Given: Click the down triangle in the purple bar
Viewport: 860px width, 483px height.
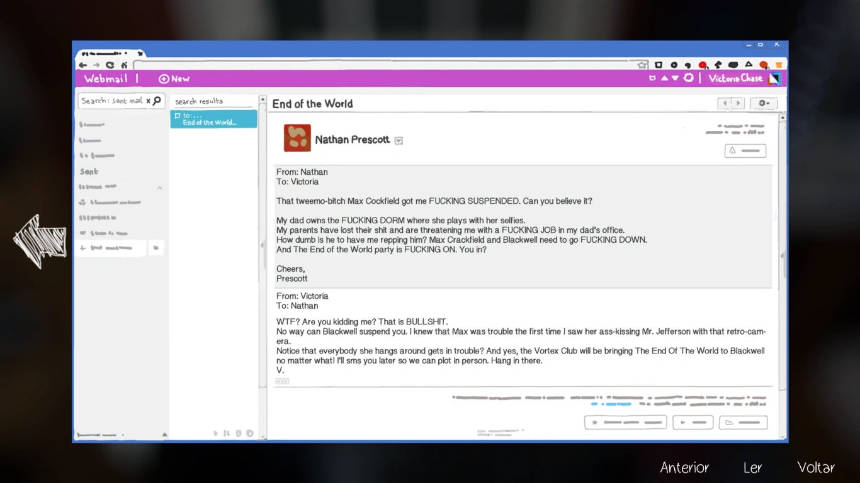Looking at the screenshot, I should click(675, 79).
